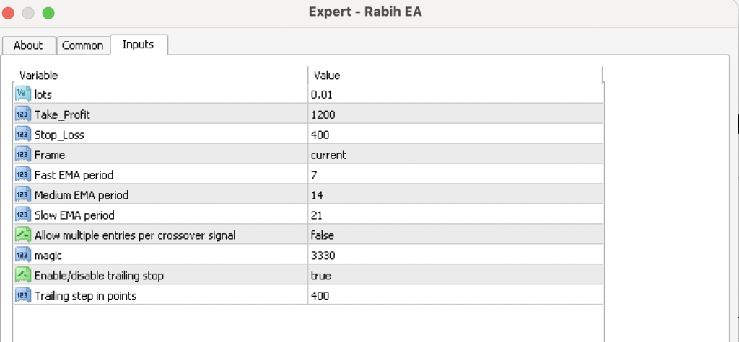Click the Stop_Loss integer icon
Image resolution: width=739 pixels, height=342 pixels.
click(22, 135)
